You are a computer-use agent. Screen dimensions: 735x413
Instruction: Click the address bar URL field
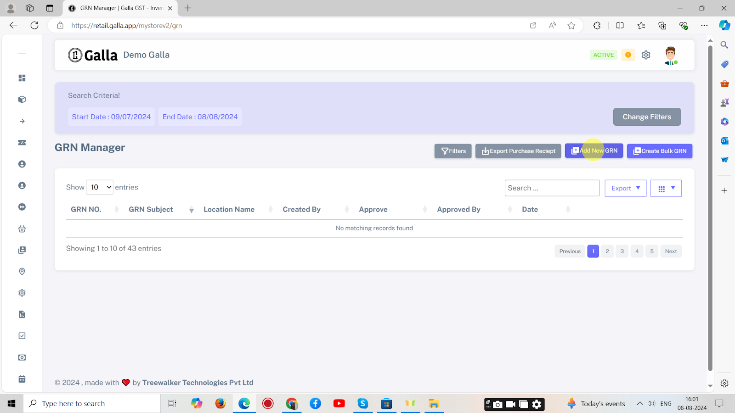[294, 26]
